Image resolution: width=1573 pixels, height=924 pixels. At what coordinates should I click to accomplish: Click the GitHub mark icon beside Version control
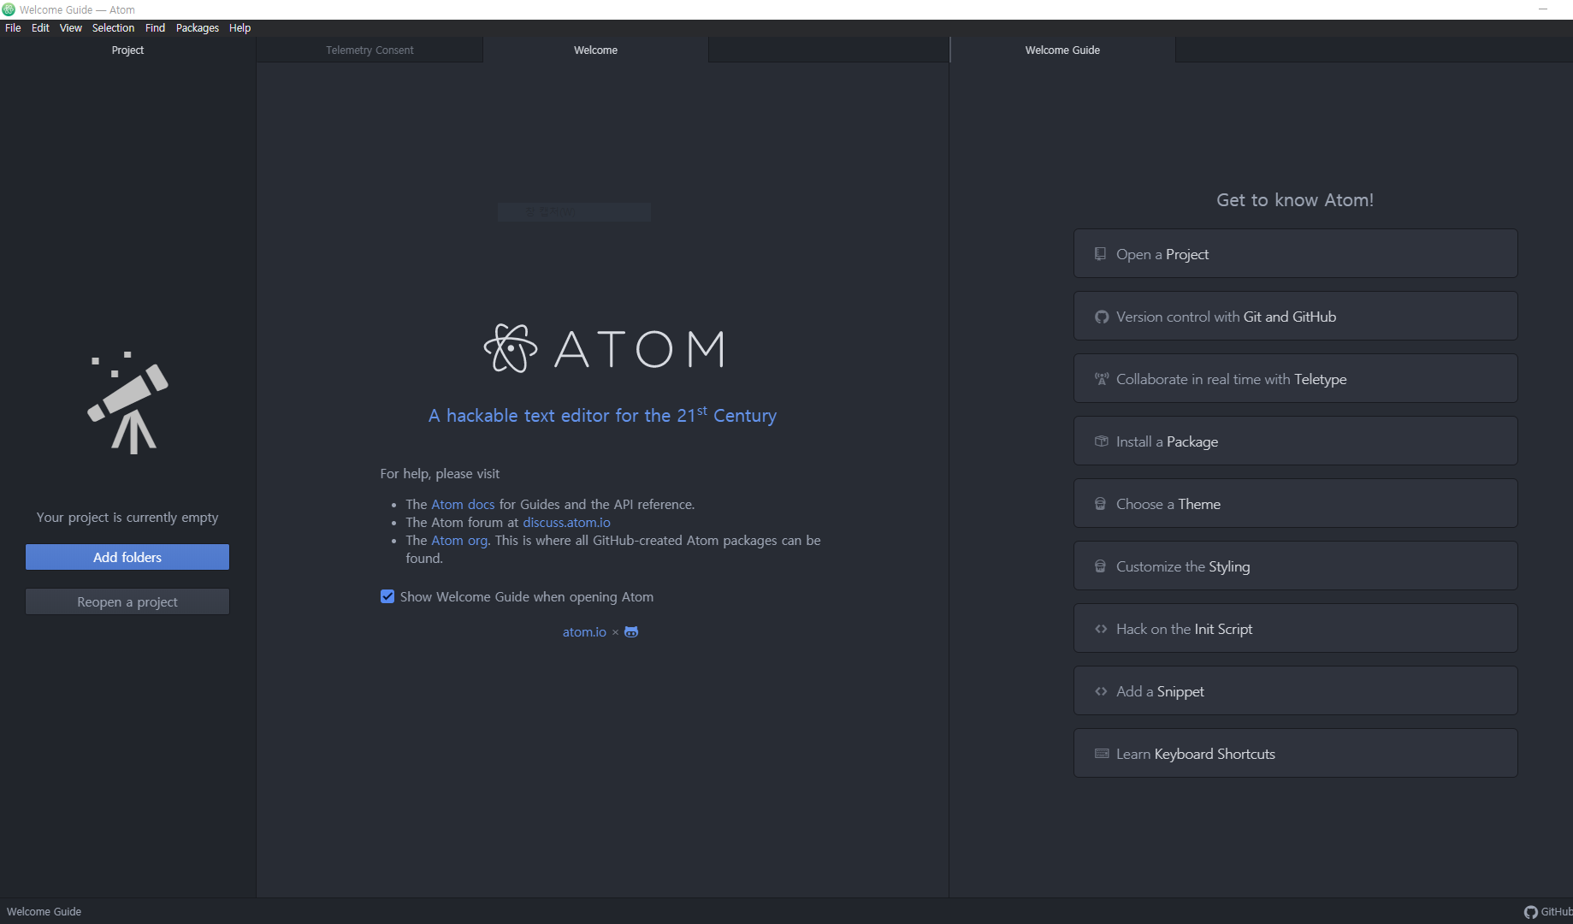click(1102, 317)
